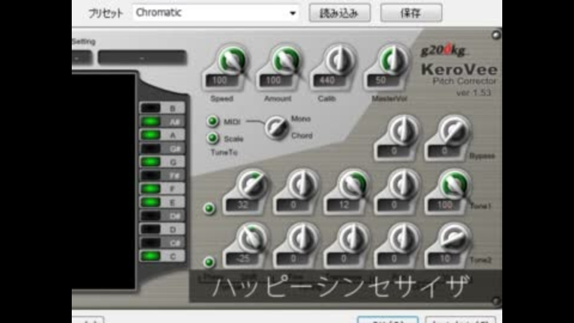Image resolution: width=574 pixels, height=323 pixels.
Task: Click the Tone2 value field showing 10
Action: pos(444,259)
